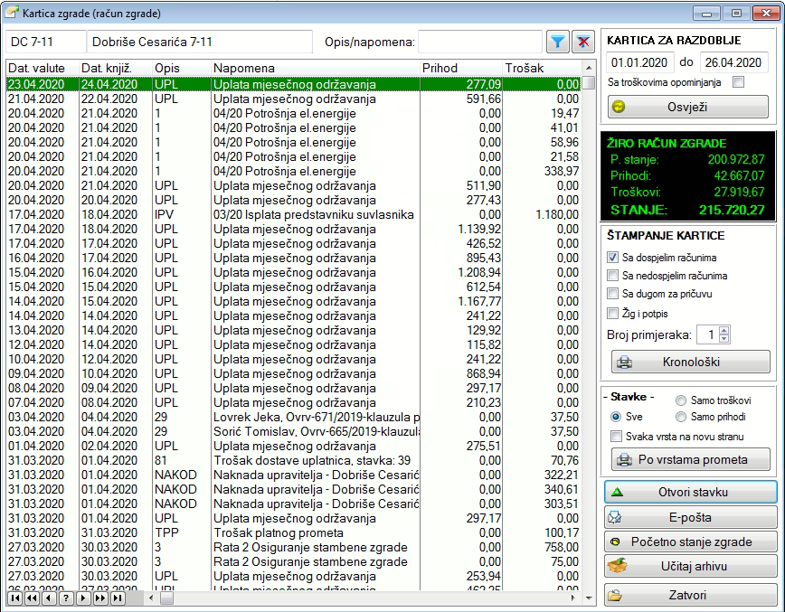The width and height of the screenshot is (785, 612).
Task: Select Samo prihodi radio button
Action: click(x=680, y=417)
